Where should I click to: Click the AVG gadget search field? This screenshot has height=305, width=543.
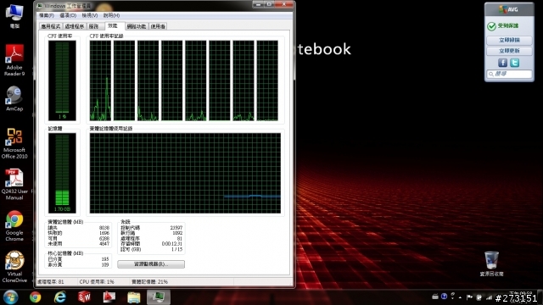pos(509,74)
